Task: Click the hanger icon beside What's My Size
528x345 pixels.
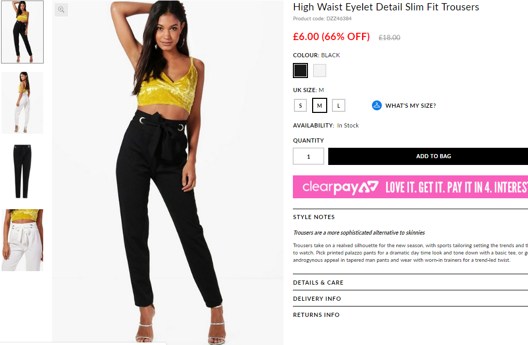Action: (x=377, y=106)
